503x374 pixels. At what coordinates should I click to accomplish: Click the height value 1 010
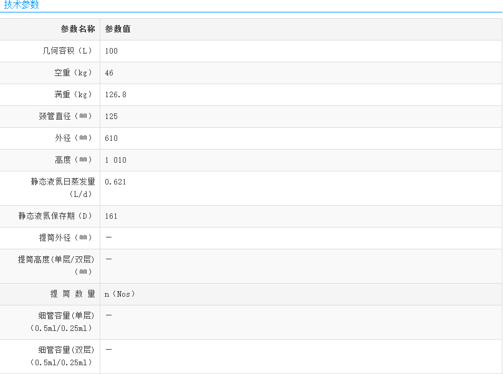coord(116,160)
